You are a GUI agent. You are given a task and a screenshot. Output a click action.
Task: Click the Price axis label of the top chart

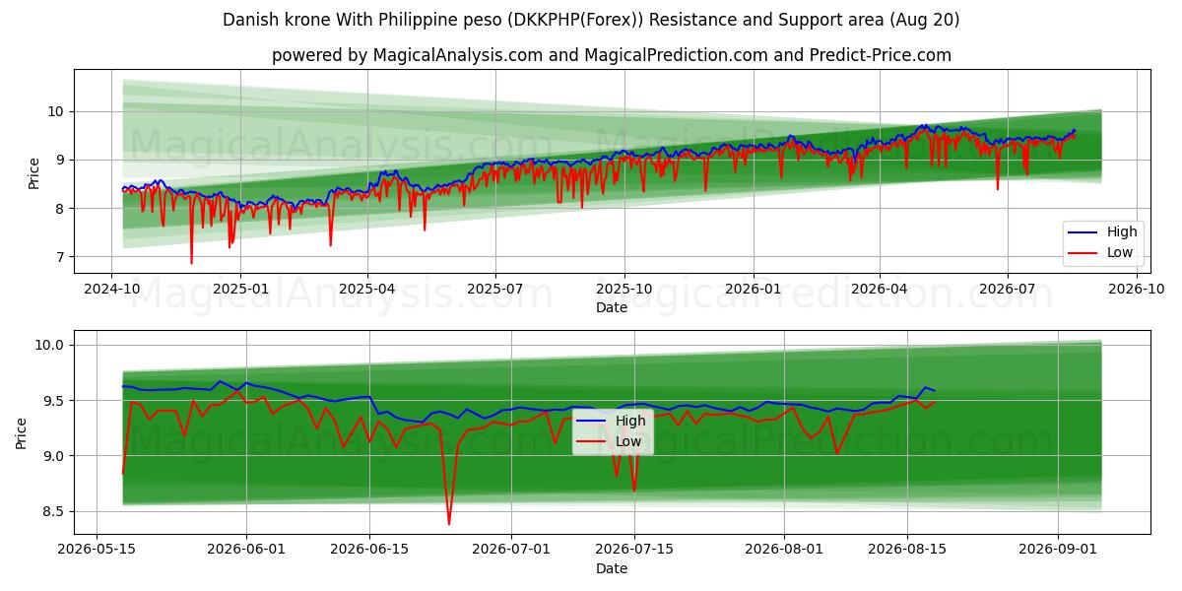tap(33, 172)
